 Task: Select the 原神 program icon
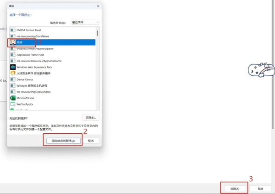coord(13,42)
